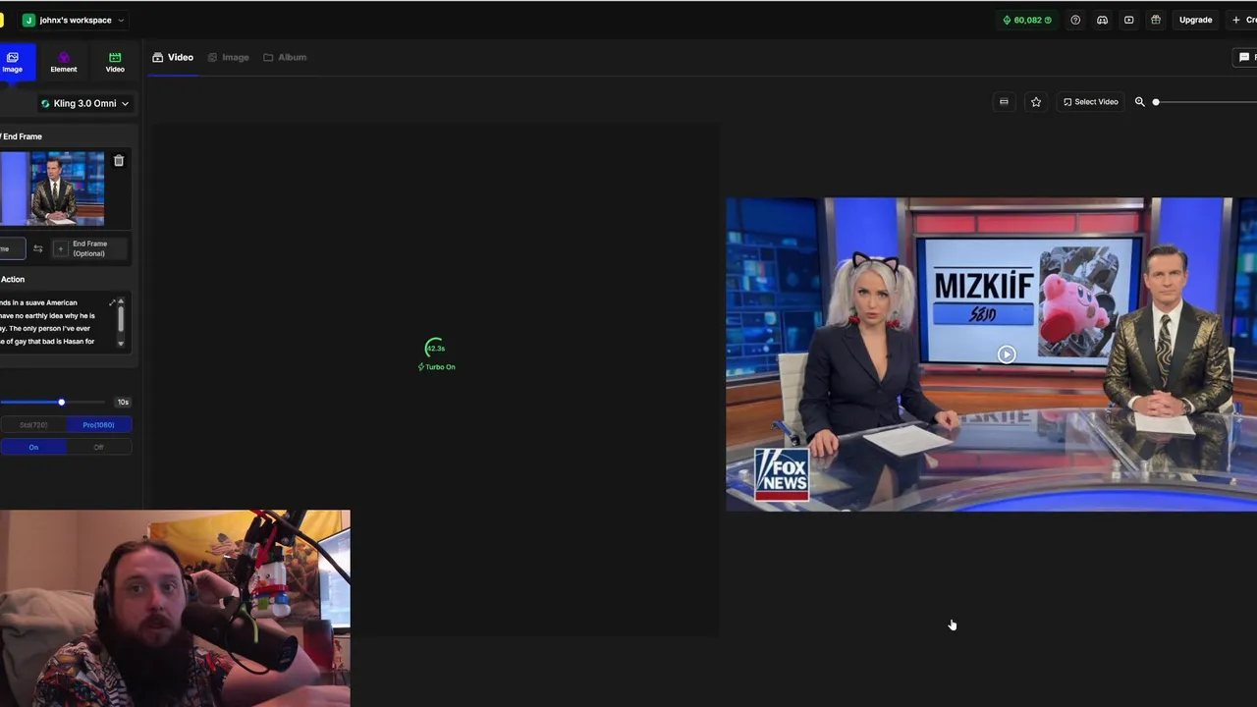Delete the uploaded start frame image
Viewport: 1257px width, 707px height.
click(119, 161)
